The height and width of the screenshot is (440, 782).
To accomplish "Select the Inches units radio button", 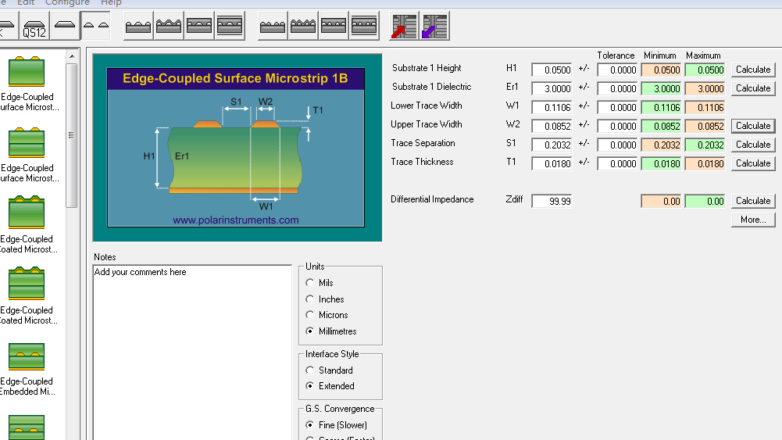I will pyautogui.click(x=311, y=299).
